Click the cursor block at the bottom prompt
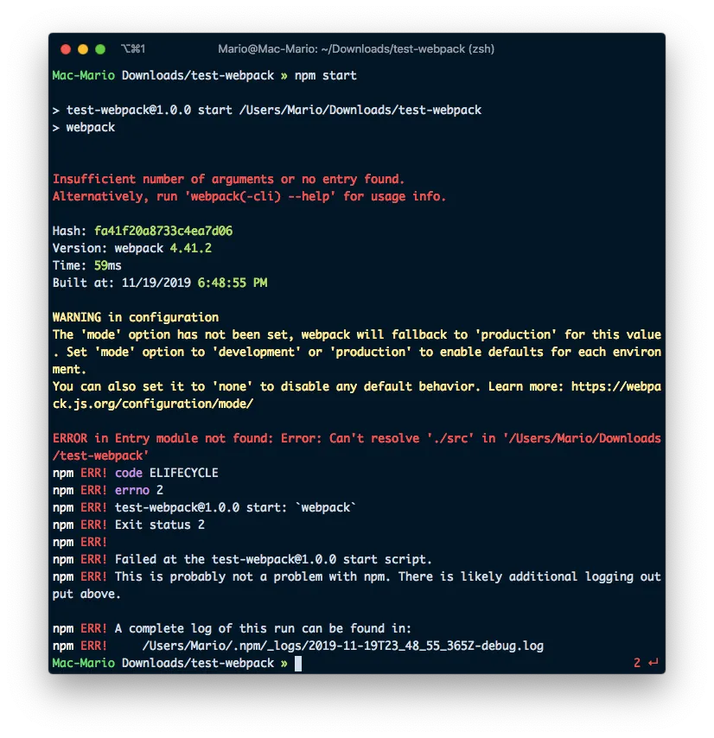This screenshot has width=714, height=738. point(298,664)
